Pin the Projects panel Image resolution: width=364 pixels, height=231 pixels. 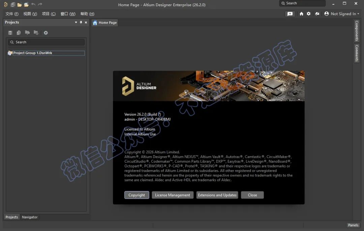coord(81,23)
